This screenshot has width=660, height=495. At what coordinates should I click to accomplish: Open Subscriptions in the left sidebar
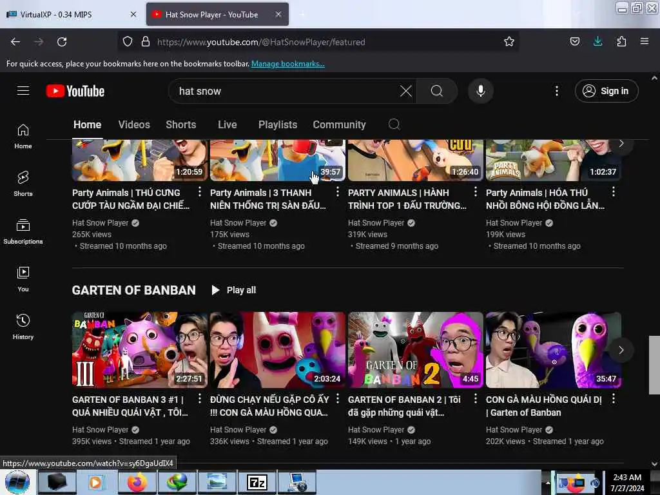(x=23, y=231)
